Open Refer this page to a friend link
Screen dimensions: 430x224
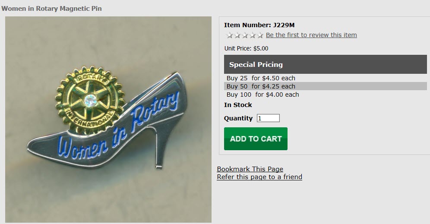coord(259,177)
